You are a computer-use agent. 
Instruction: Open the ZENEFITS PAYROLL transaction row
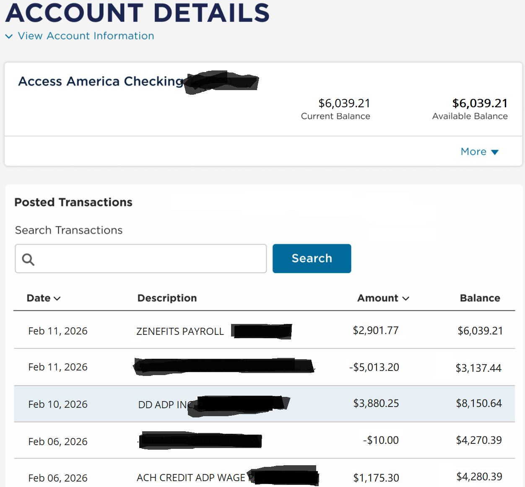pos(180,332)
